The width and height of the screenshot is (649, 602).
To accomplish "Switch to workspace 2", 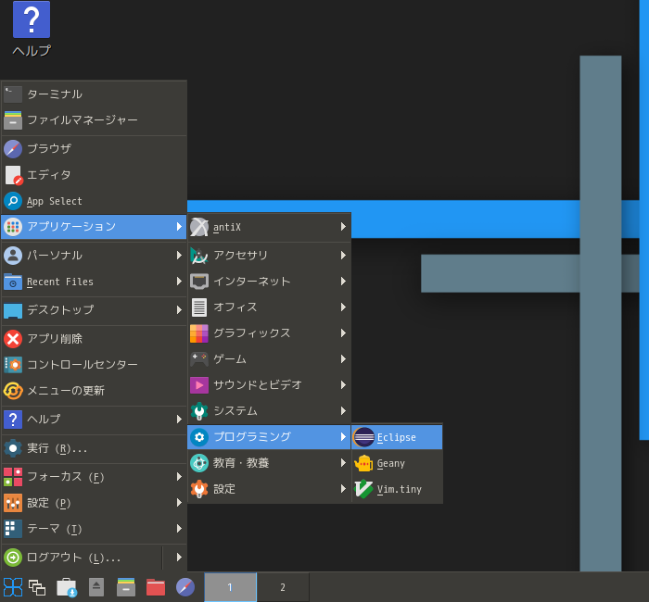I will 283,587.
